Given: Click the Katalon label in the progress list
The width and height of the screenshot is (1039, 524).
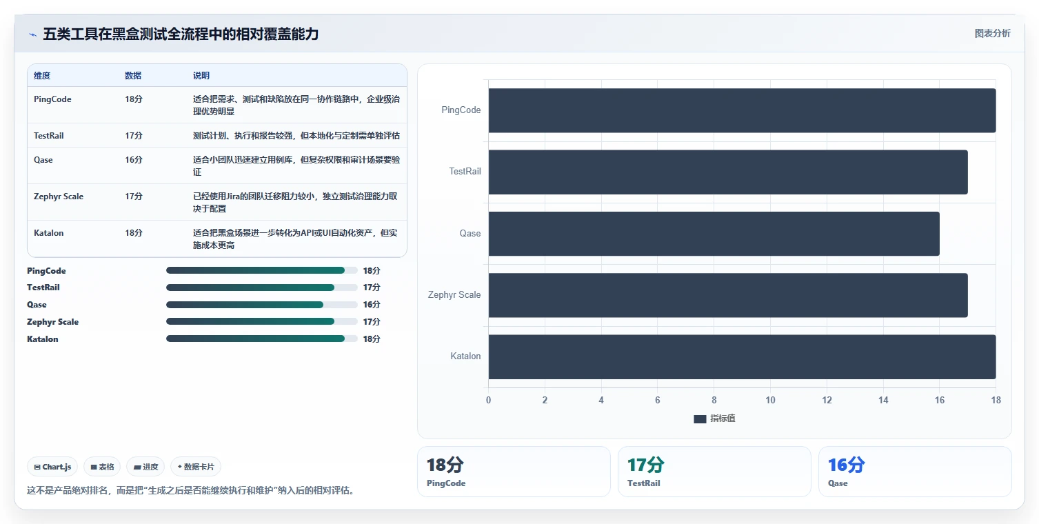Looking at the screenshot, I should 43,339.
